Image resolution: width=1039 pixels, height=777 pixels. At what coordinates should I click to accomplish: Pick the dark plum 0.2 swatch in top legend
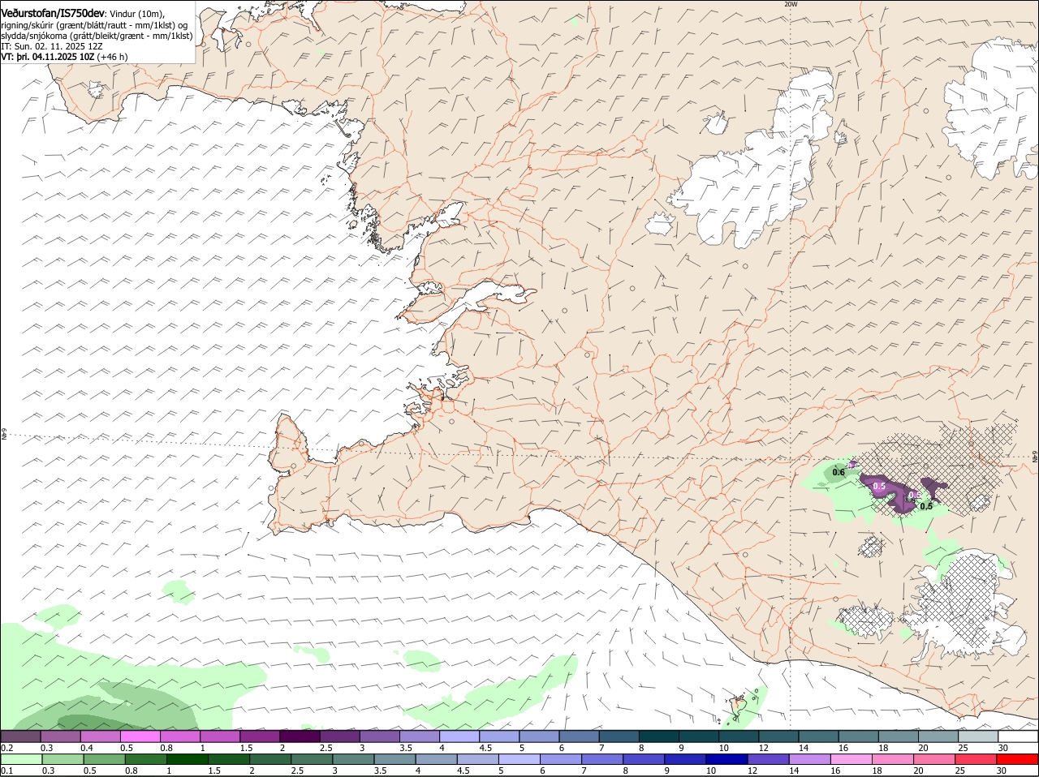click(x=20, y=736)
